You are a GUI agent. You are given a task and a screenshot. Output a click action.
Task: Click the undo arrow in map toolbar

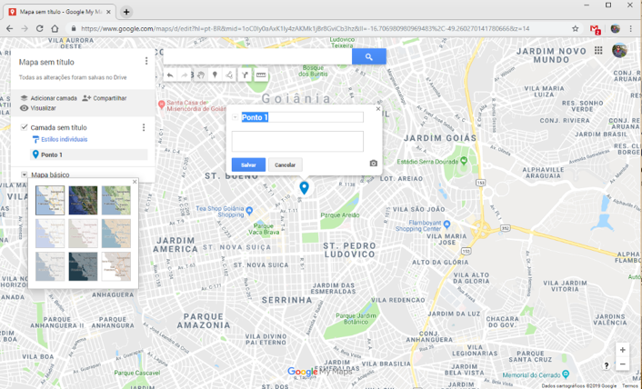(x=169, y=75)
